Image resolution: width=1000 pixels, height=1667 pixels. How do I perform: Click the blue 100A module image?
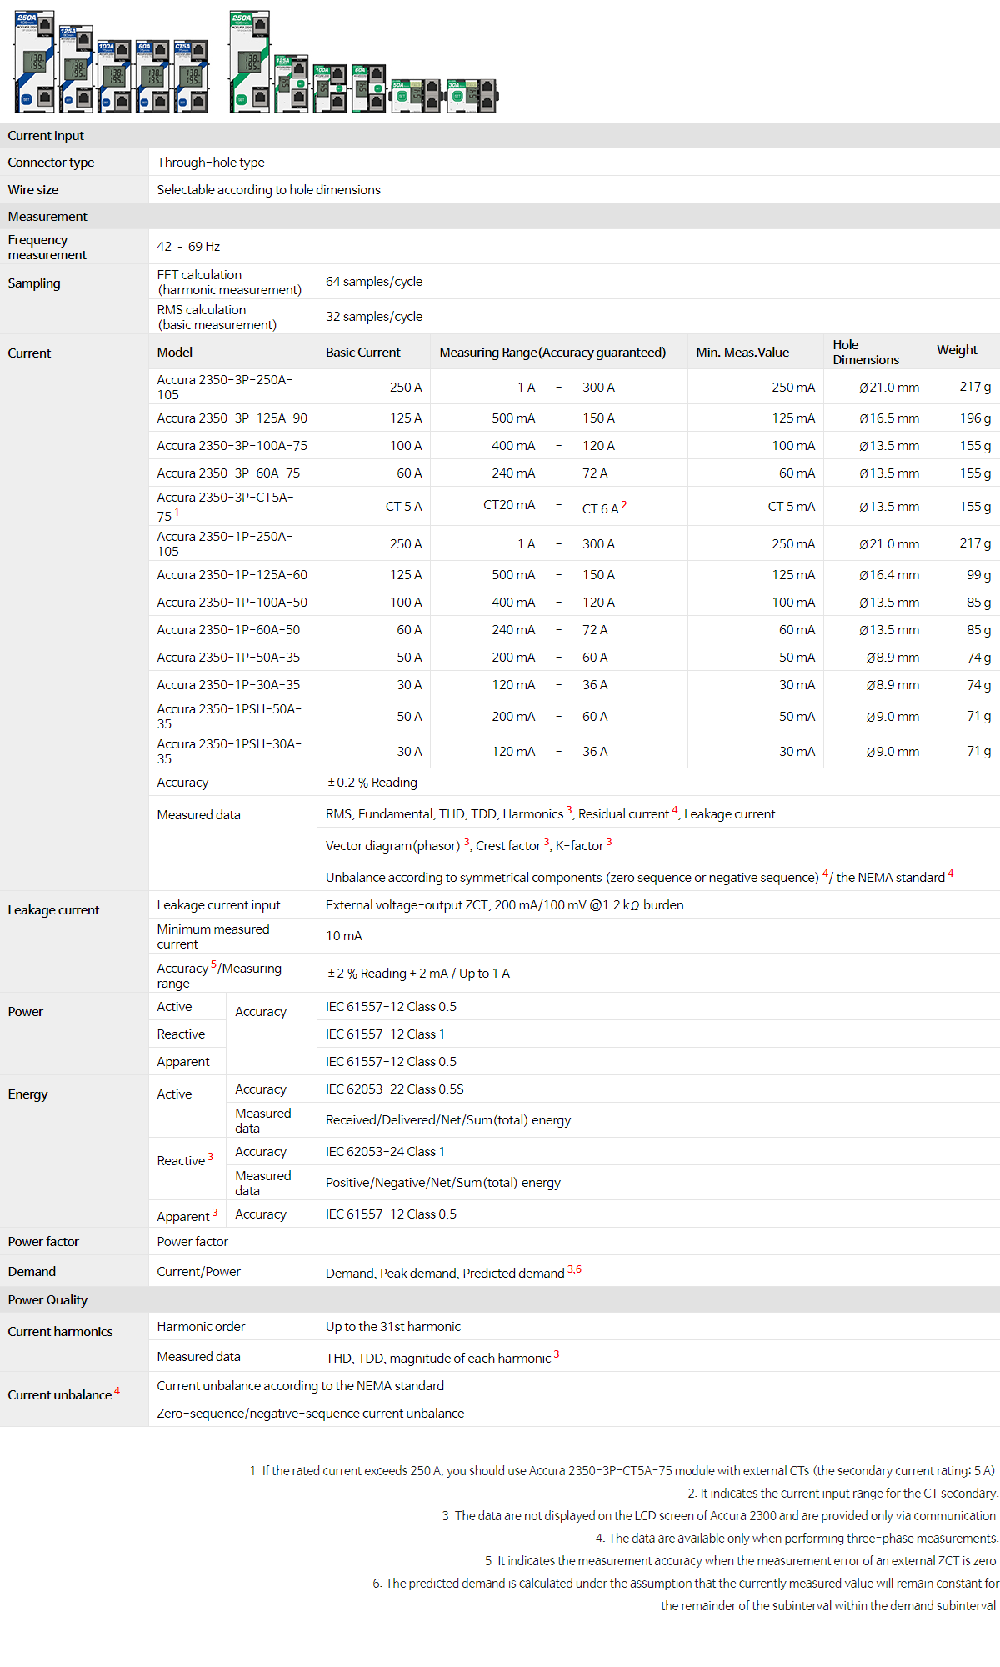point(114,76)
